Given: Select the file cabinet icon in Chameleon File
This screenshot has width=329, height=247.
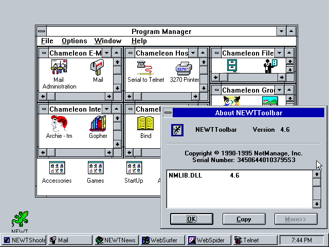Looking at the screenshot, I should [x=232, y=66].
